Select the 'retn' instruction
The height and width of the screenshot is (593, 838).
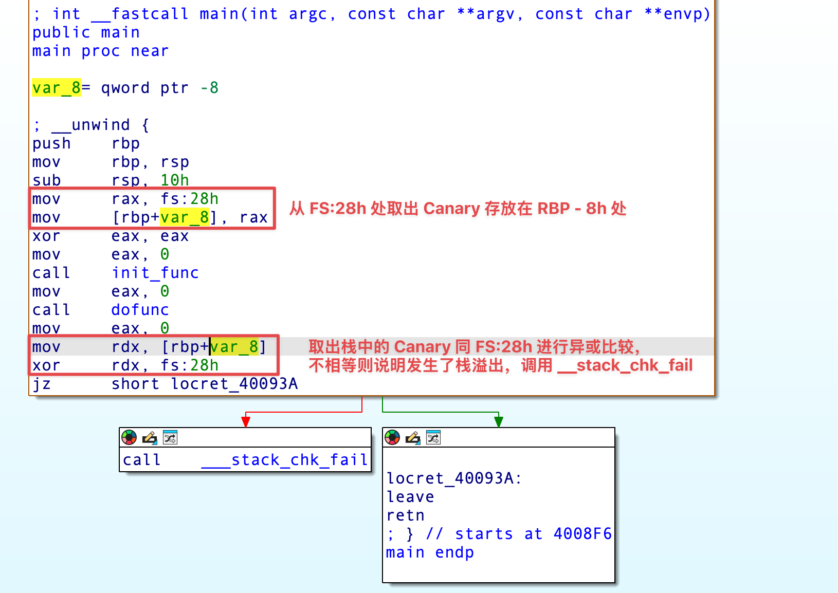coord(406,515)
